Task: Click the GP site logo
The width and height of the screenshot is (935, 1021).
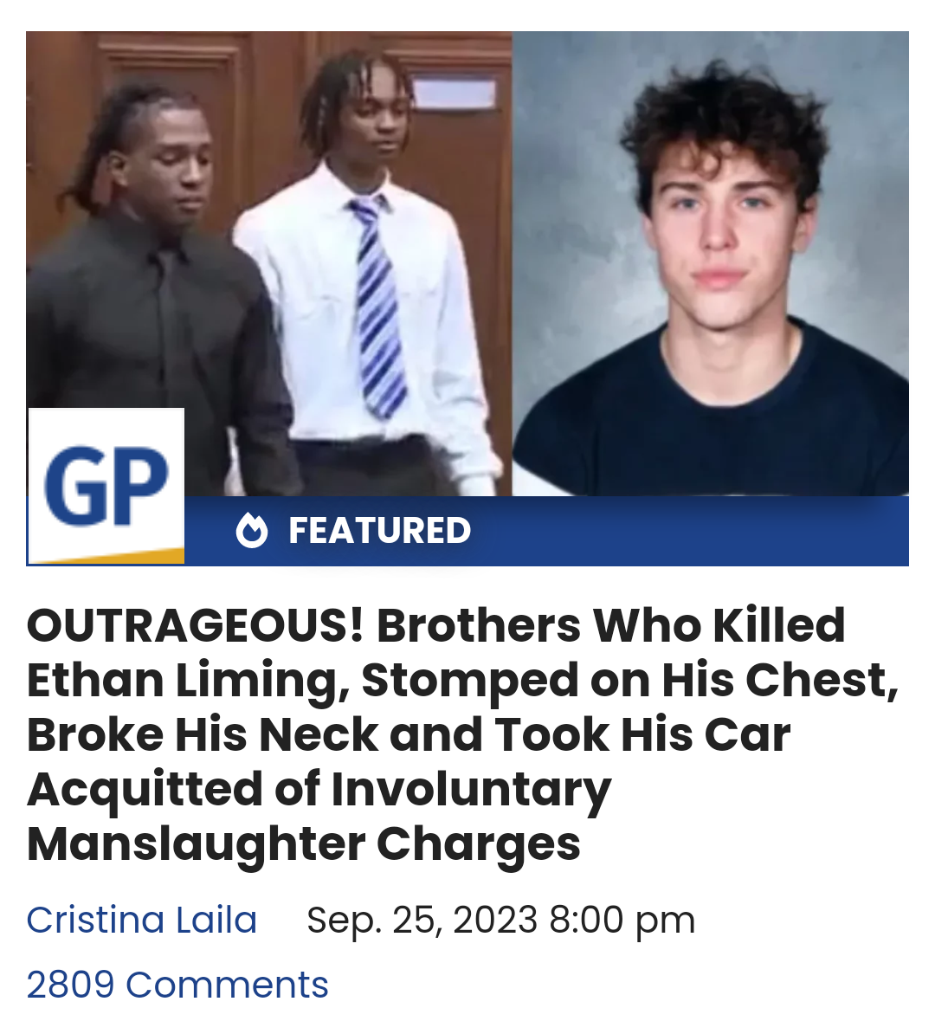Action: tap(106, 486)
